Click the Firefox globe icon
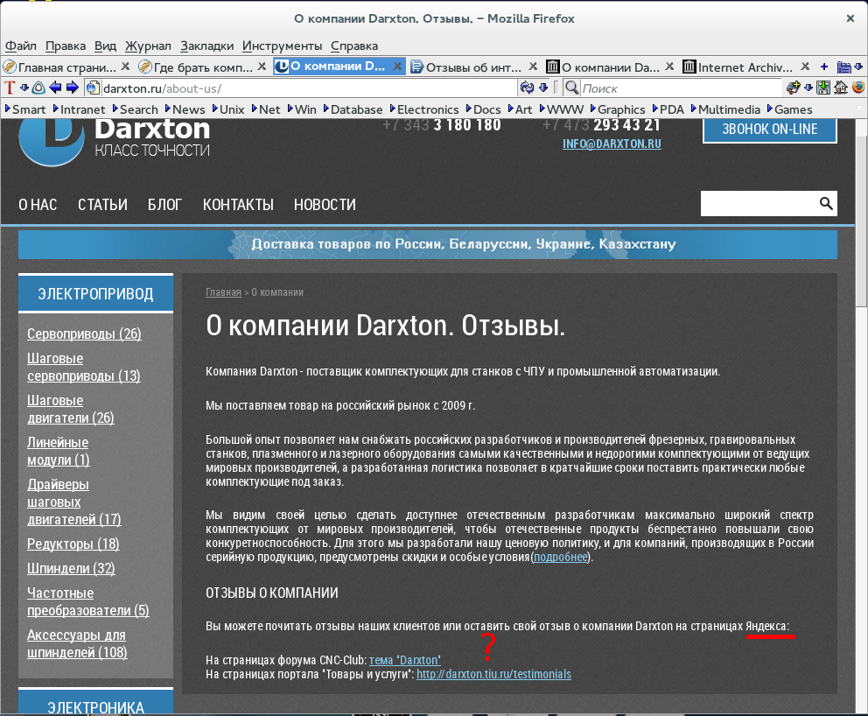This screenshot has height=716, width=868. (858, 88)
